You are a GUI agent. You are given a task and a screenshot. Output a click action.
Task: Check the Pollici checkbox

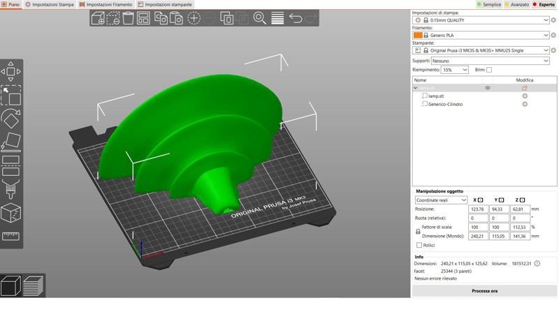pos(419,245)
